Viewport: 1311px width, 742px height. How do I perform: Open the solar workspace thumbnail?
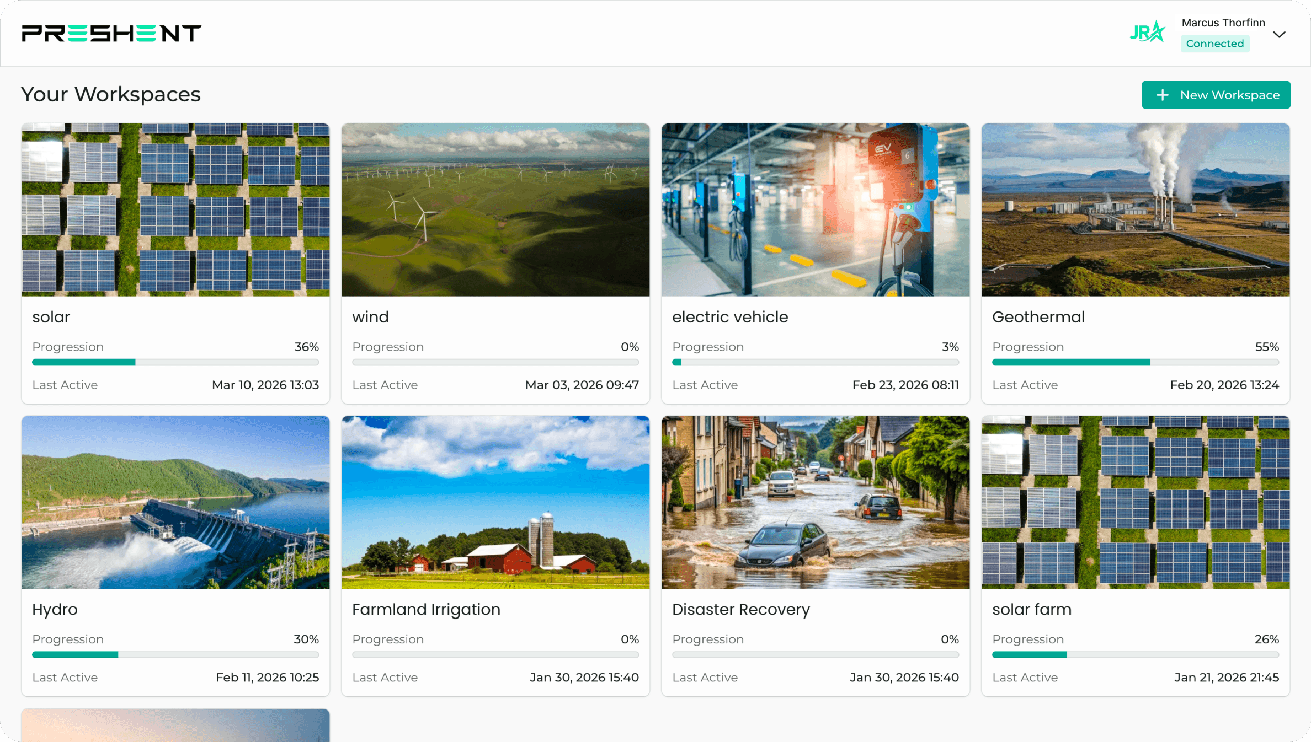point(175,209)
